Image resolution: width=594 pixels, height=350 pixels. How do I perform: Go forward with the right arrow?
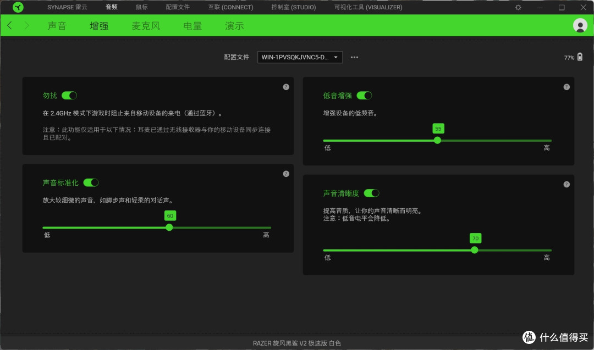pyautogui.click(x=26, y=25)
